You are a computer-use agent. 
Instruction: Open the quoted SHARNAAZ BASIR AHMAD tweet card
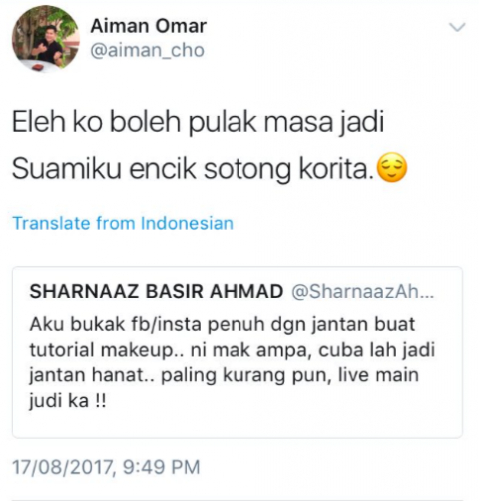tap(238, 352)
